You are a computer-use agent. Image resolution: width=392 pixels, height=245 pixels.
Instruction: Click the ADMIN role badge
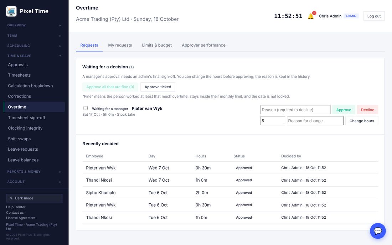click(351, 16)
